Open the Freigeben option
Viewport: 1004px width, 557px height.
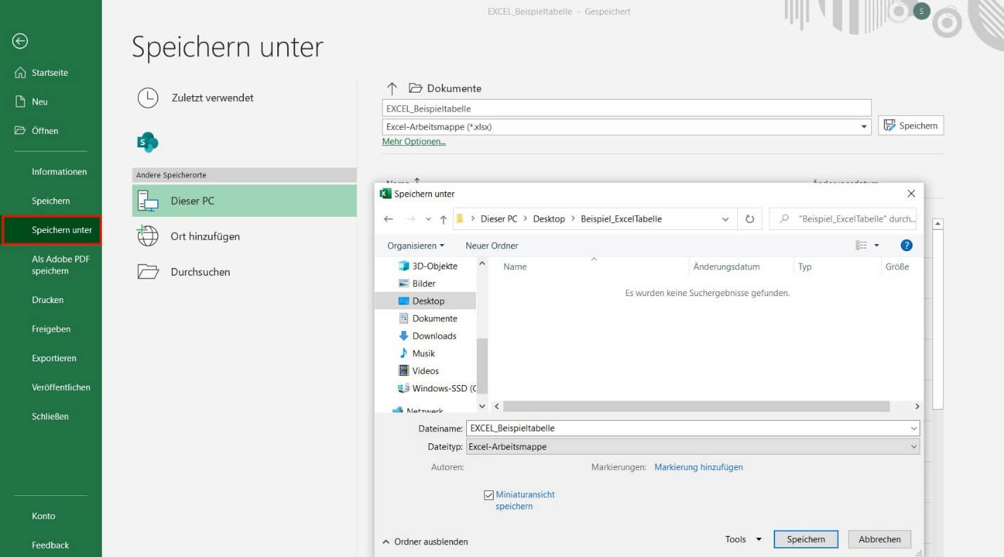[x=51, y=329]
